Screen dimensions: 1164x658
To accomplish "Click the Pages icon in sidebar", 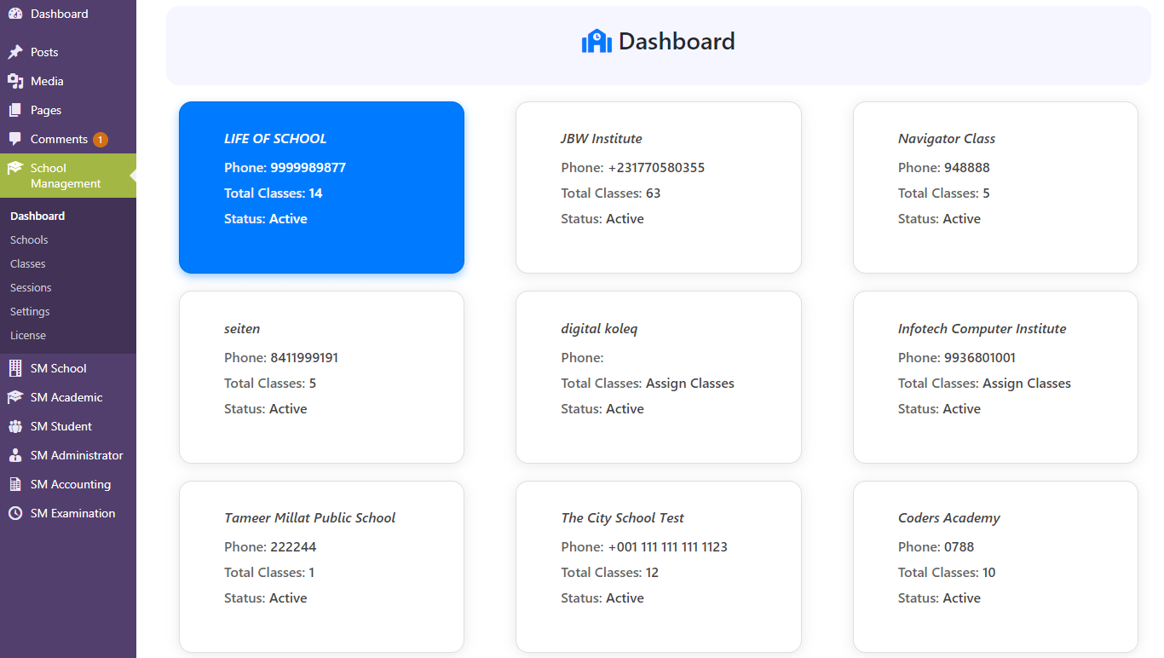I will (x=15, y=110).
